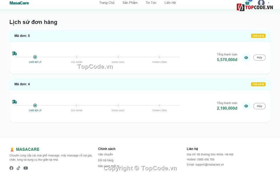The image size is (280, 177).
Task: Open Đổi trả hàng policy link
Action: tap(106, 160)
